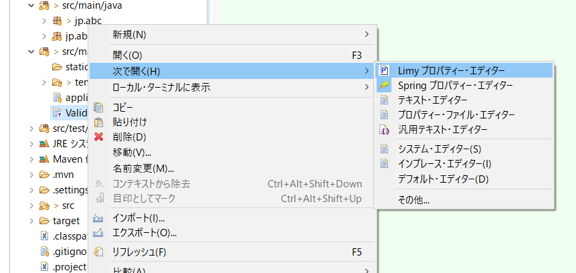Select その他... to pick another editor
Image resolution: width=576 pixels, height=273 pixels.
pos(413,199)
